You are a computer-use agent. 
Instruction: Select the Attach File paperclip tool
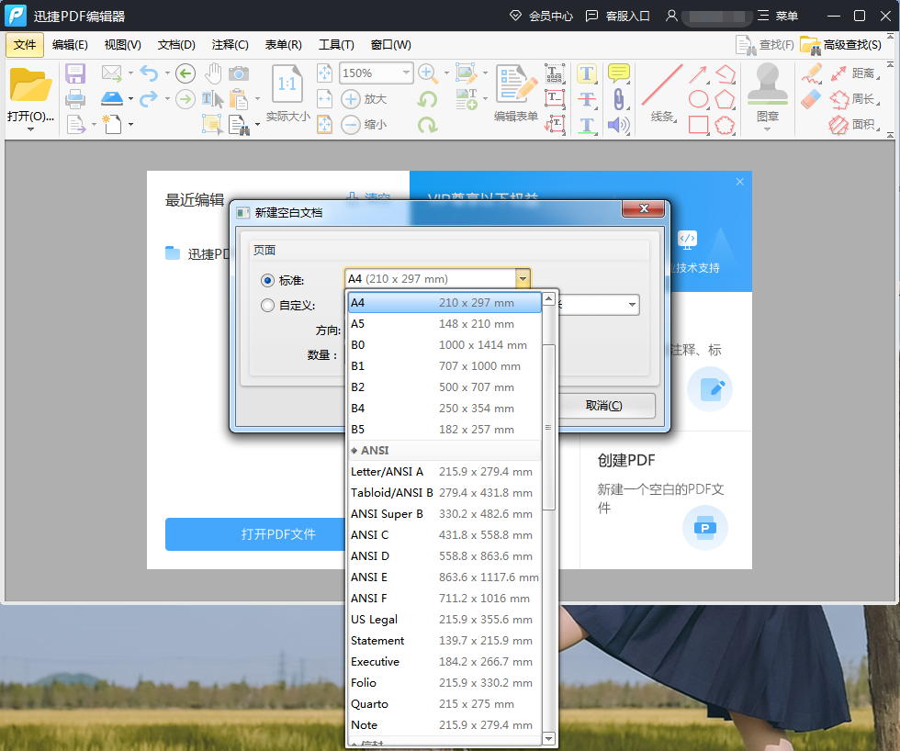coord(619,99)
